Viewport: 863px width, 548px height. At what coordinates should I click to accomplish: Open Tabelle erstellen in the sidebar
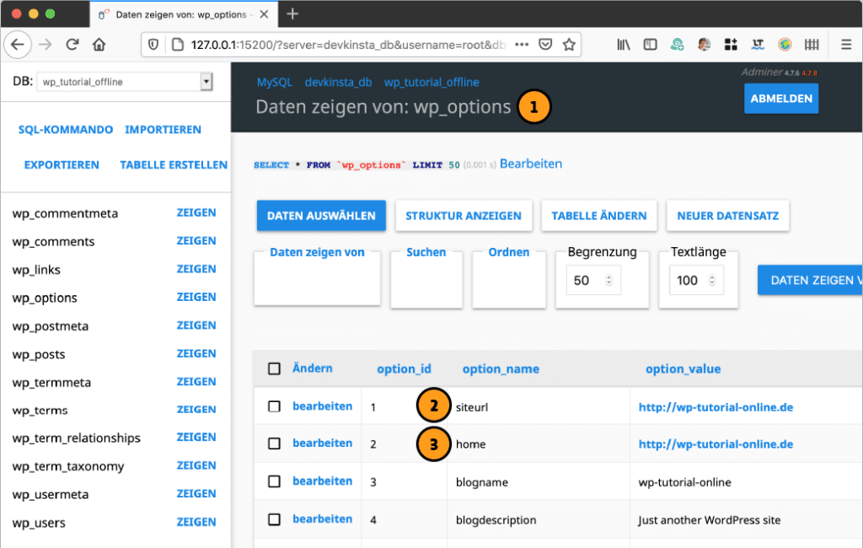tap(174, 165)
